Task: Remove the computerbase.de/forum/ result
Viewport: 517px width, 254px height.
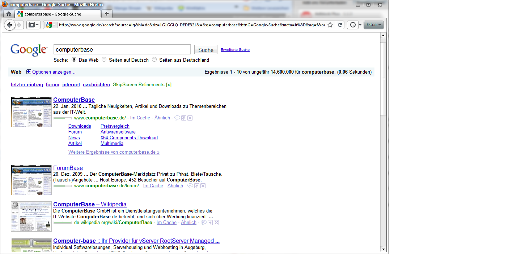Action: click(x=203, y=186)
